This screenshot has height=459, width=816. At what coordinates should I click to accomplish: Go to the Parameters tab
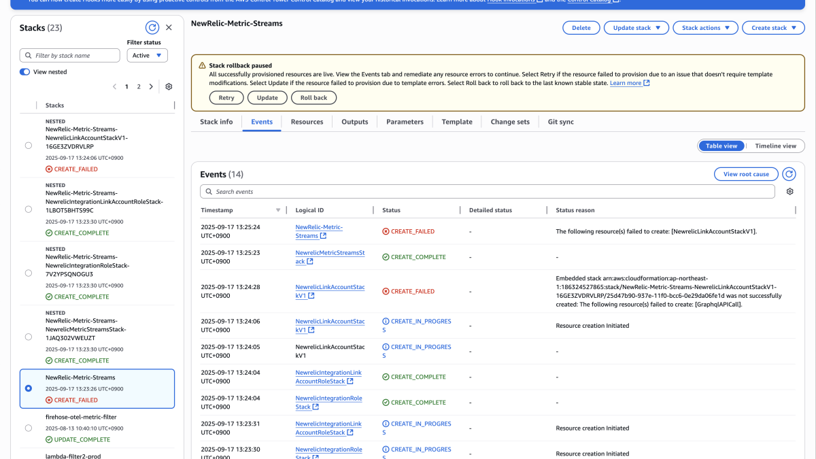click(405, 122)
